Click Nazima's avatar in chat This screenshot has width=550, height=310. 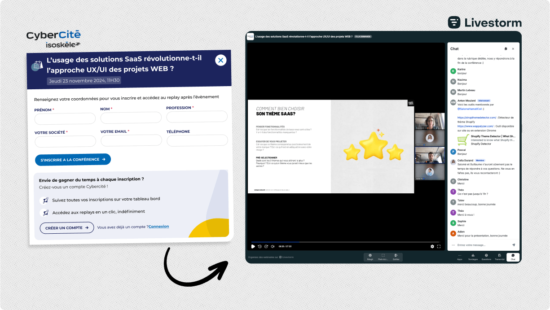click(453, 82)
